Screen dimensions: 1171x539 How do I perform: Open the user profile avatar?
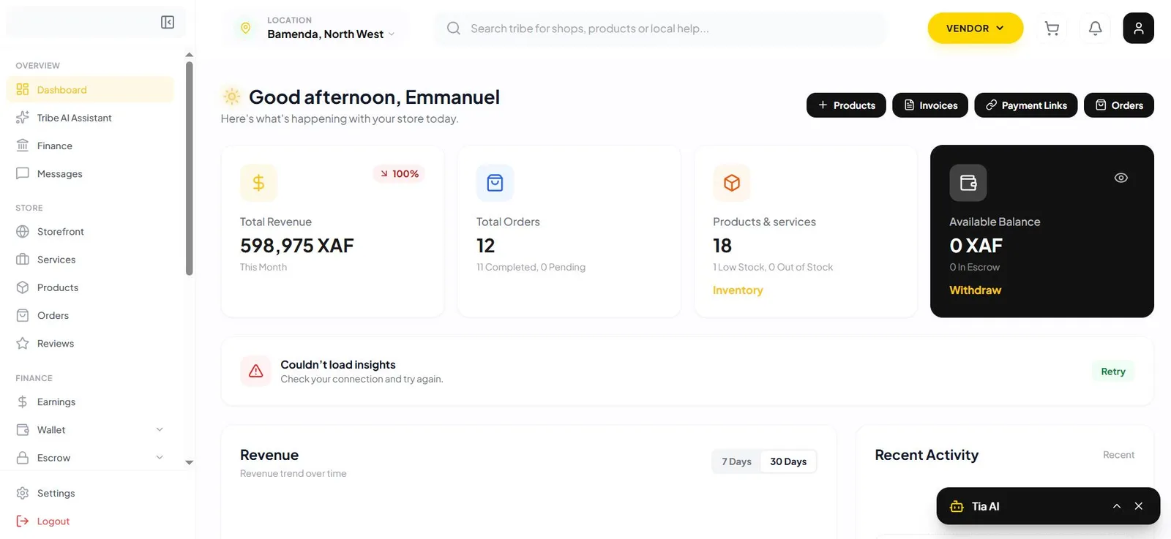pyautogui.click(x=1138, y=29)
